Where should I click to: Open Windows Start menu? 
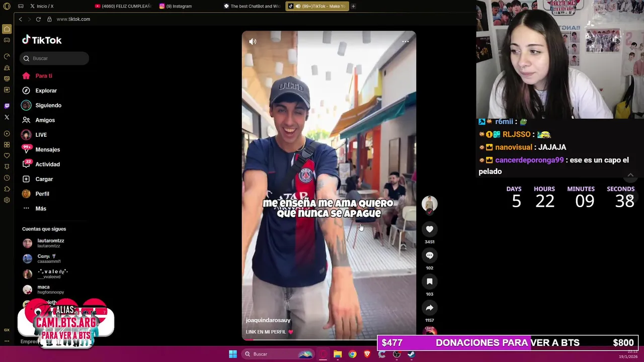233,354
